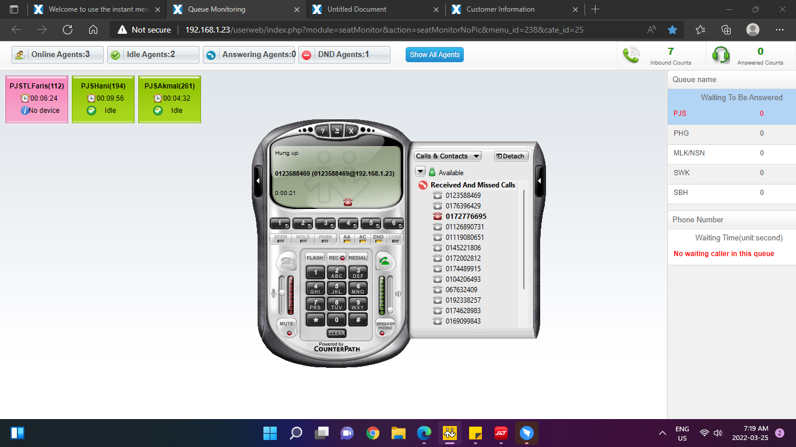796x447 pixels.
Task: Click the X button atop the softphone
Action: (351, 131)
